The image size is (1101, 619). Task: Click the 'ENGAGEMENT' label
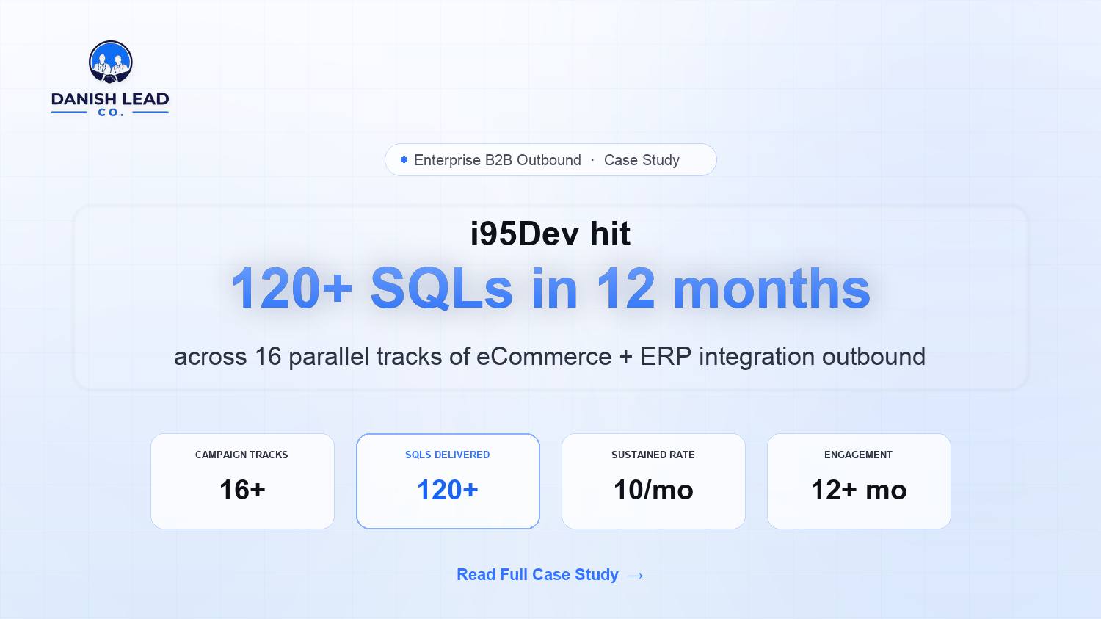point(858,455)
